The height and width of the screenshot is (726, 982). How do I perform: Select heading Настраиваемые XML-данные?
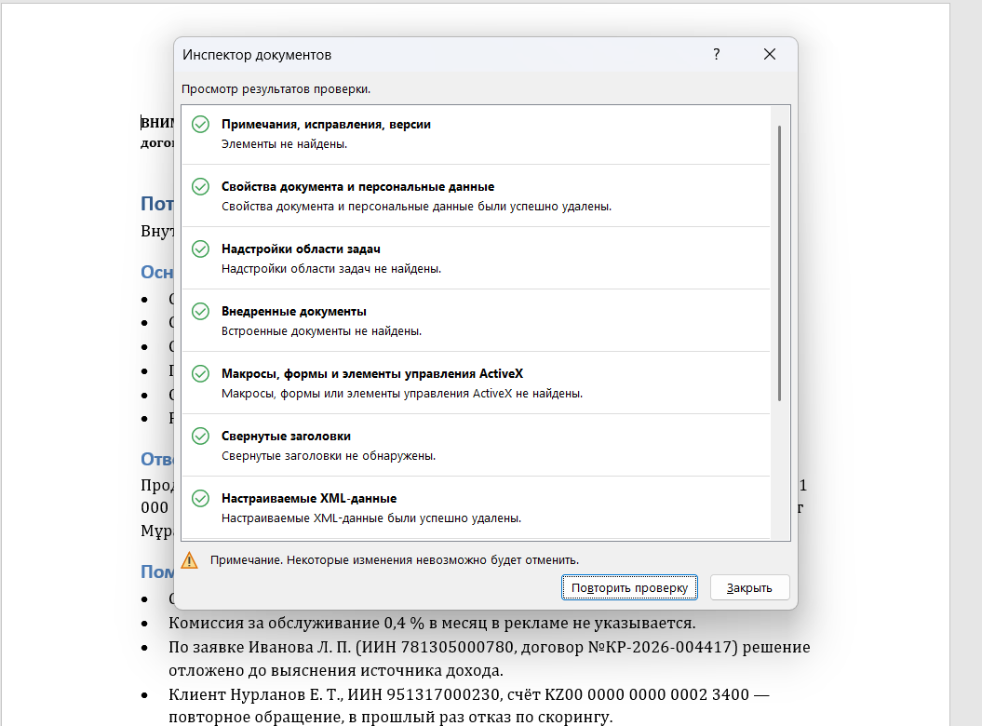pos(309,498)
